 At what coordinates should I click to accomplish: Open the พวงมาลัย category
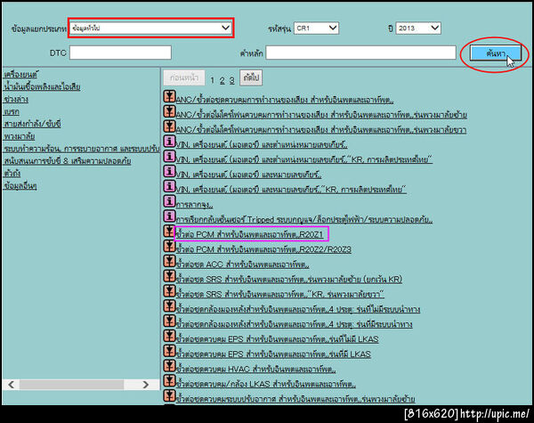[x=19, y=136]
